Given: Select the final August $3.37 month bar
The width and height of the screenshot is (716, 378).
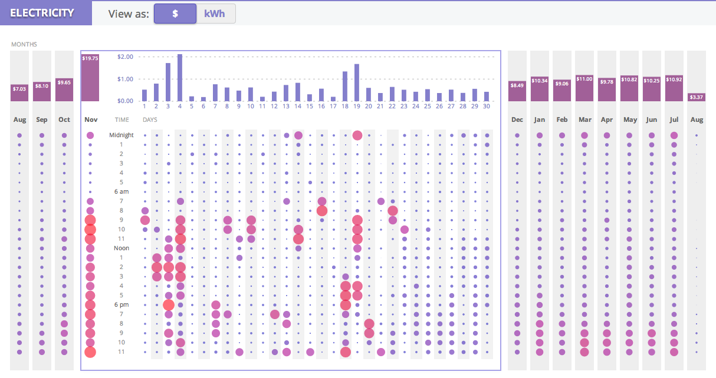Looking at the screenshot, I should coord(697,97).
